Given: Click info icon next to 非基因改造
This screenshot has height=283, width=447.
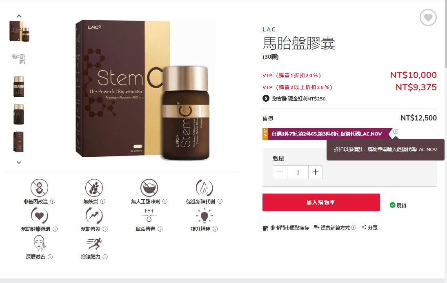Looking at the screenshot, I should point(53,201).
